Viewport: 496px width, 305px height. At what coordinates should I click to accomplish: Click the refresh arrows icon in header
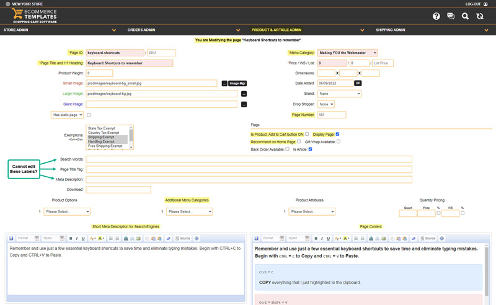pos(480,17)
